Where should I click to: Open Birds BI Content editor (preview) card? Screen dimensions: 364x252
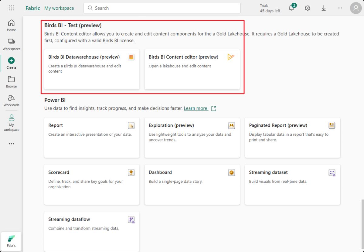[192, 69]
